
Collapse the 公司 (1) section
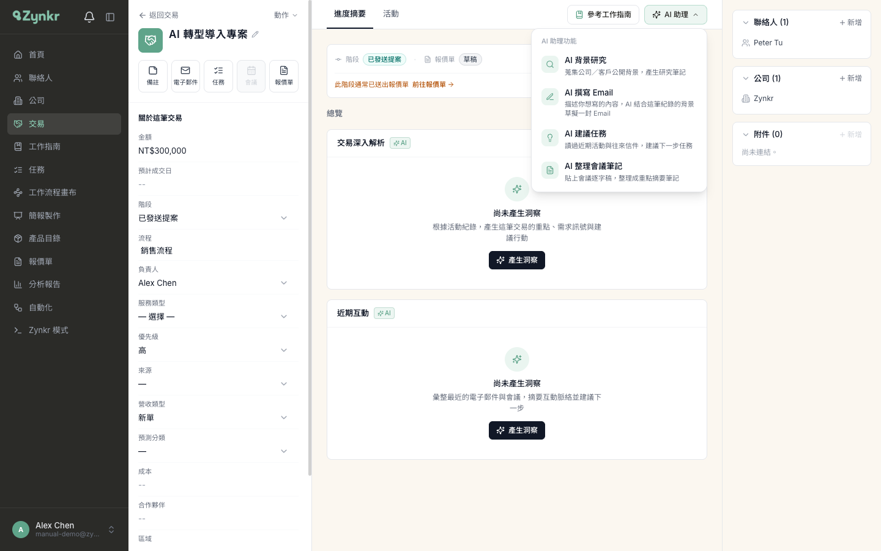coord(745,78)
